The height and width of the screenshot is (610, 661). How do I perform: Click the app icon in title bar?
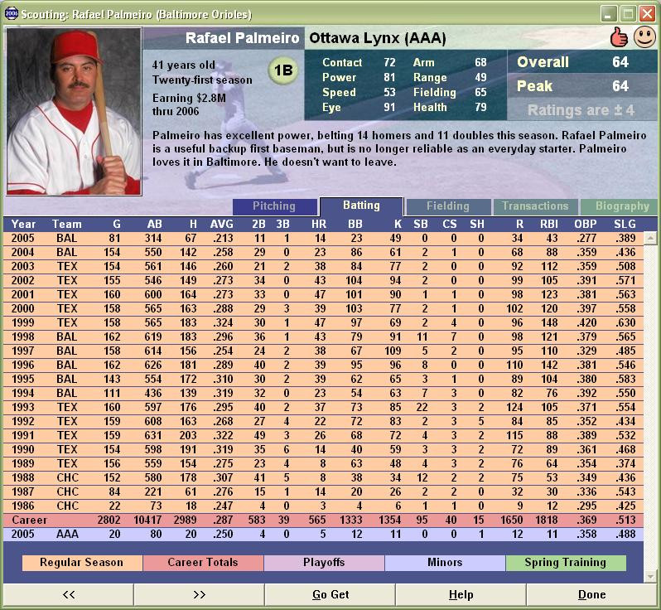point(11,13)
